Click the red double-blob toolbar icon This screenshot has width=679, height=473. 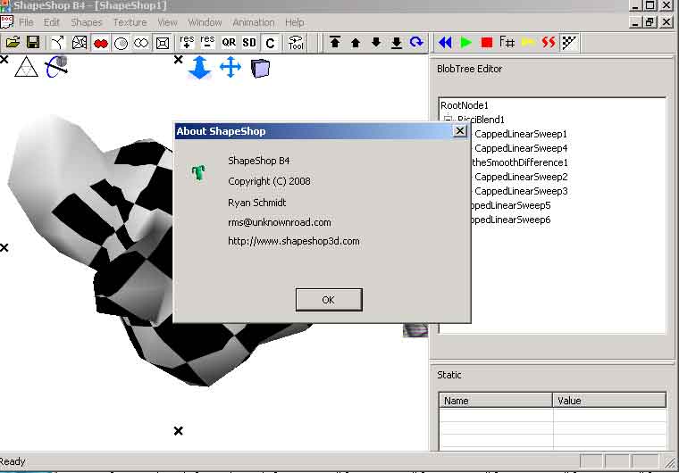(x=101, y=42)
